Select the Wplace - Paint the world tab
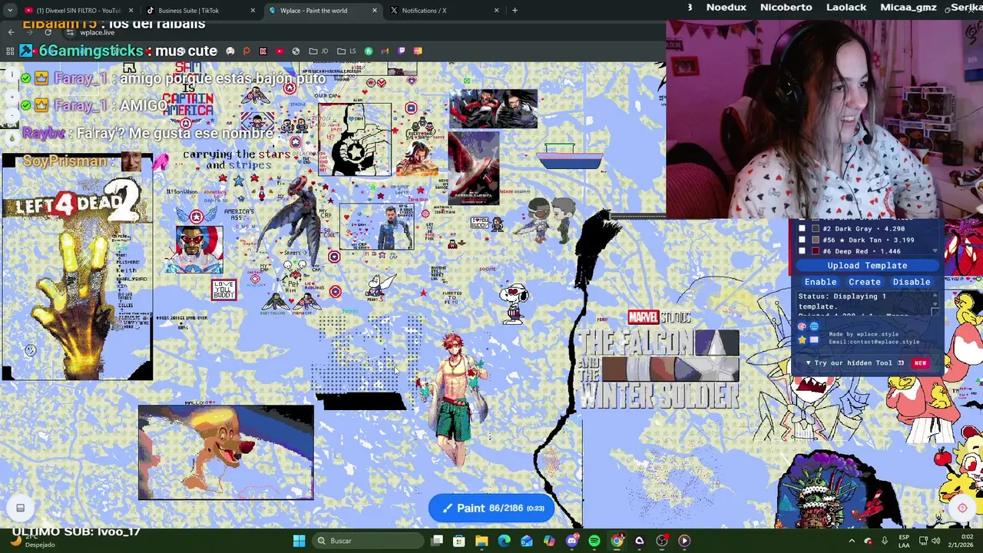The width and height of the screenshot is (983, 553). 323,10
